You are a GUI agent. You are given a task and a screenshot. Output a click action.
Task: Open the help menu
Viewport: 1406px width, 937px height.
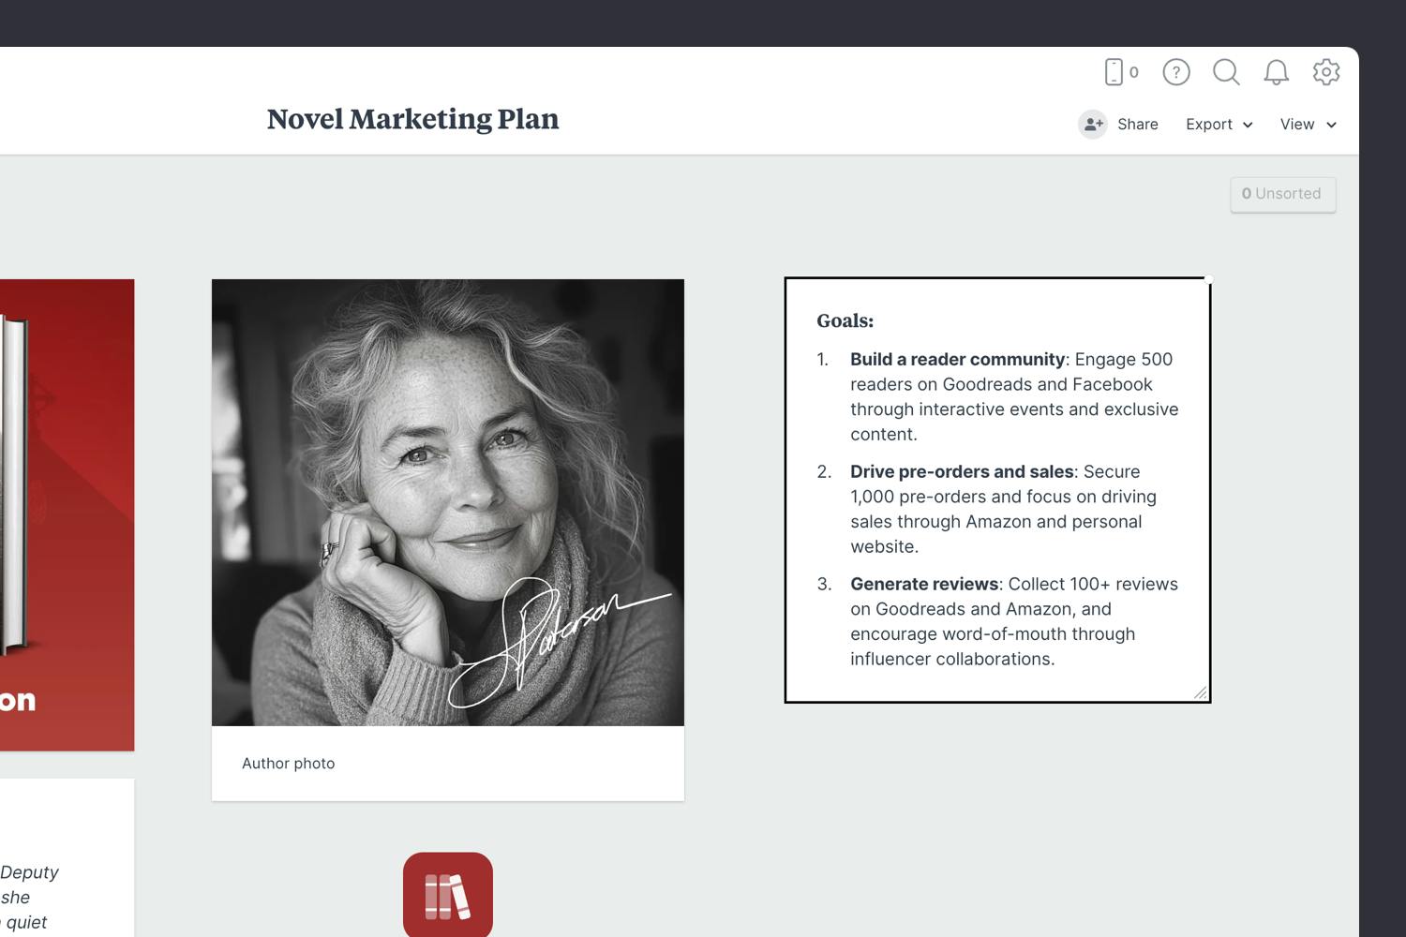tap(1175, 72)
